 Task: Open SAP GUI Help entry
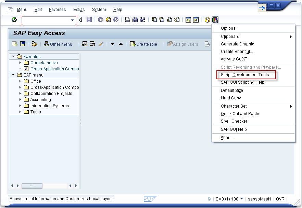pos(253,129)
